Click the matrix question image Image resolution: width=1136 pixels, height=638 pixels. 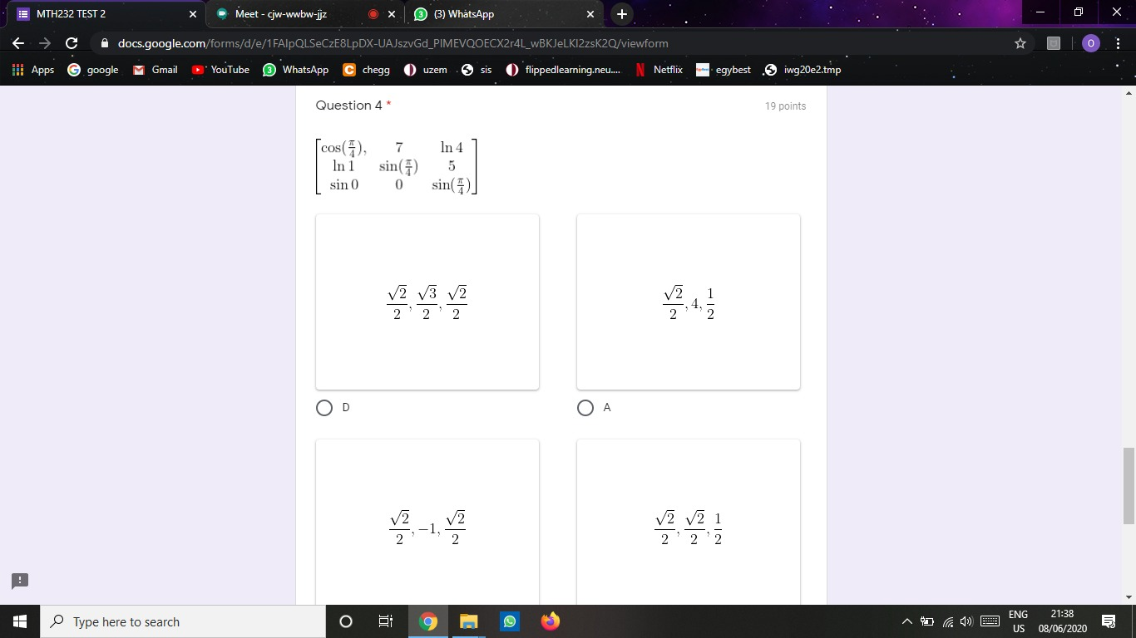397,166
